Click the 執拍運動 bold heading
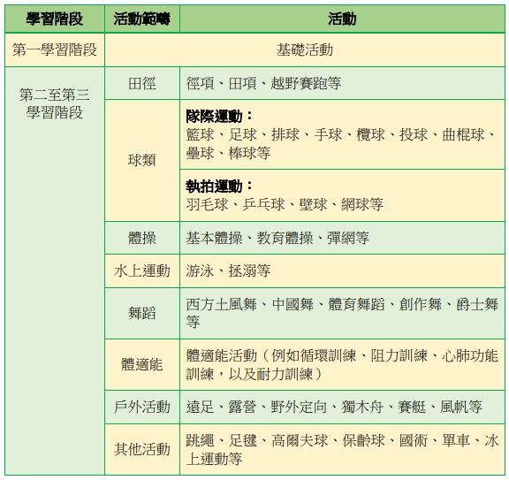The image size is (509, 480). pyautogui.click(x=214, y=187)
